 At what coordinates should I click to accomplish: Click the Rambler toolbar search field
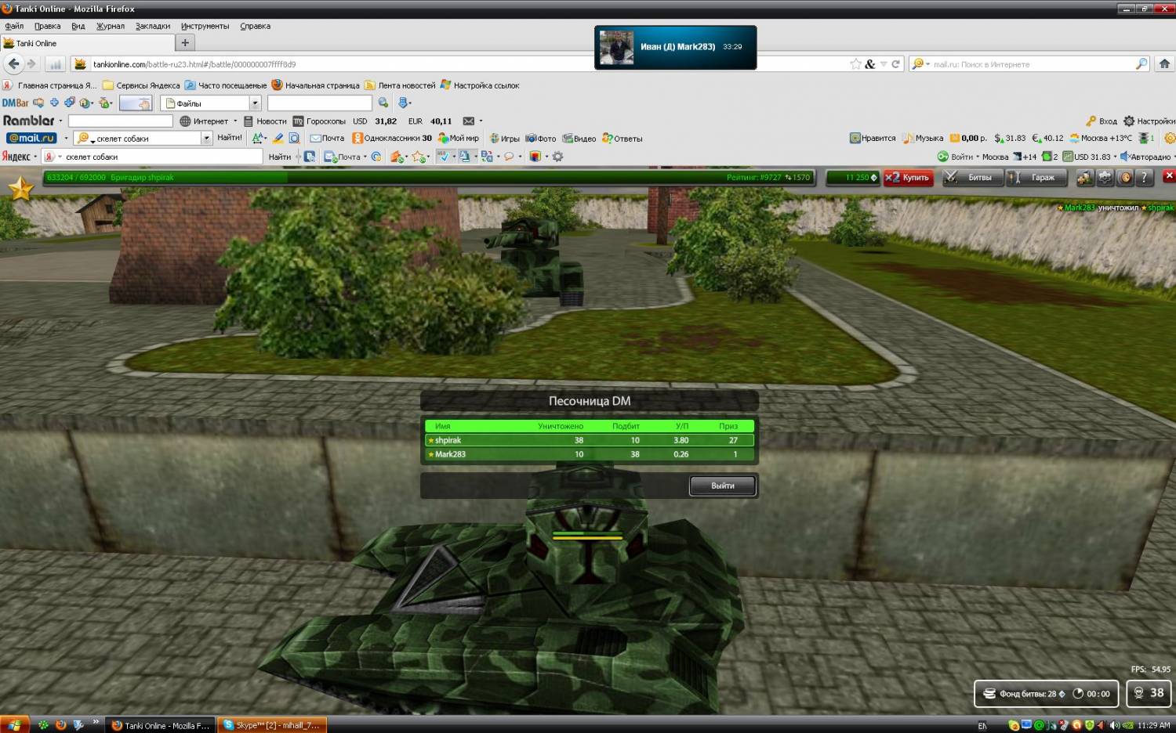[x=120, y=121]
